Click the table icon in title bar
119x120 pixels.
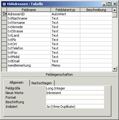(4, 4)
